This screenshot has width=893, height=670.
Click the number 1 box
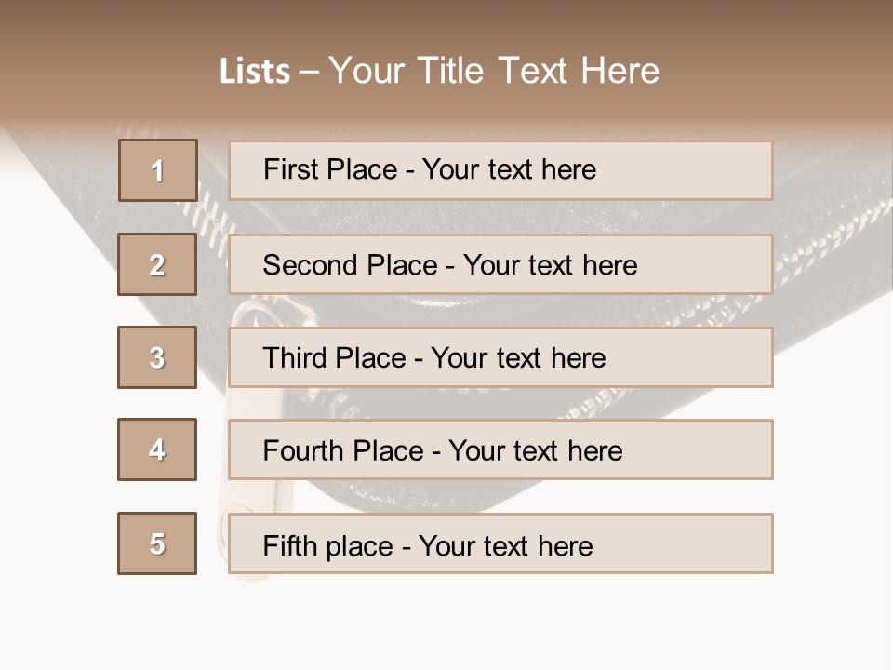157,170
